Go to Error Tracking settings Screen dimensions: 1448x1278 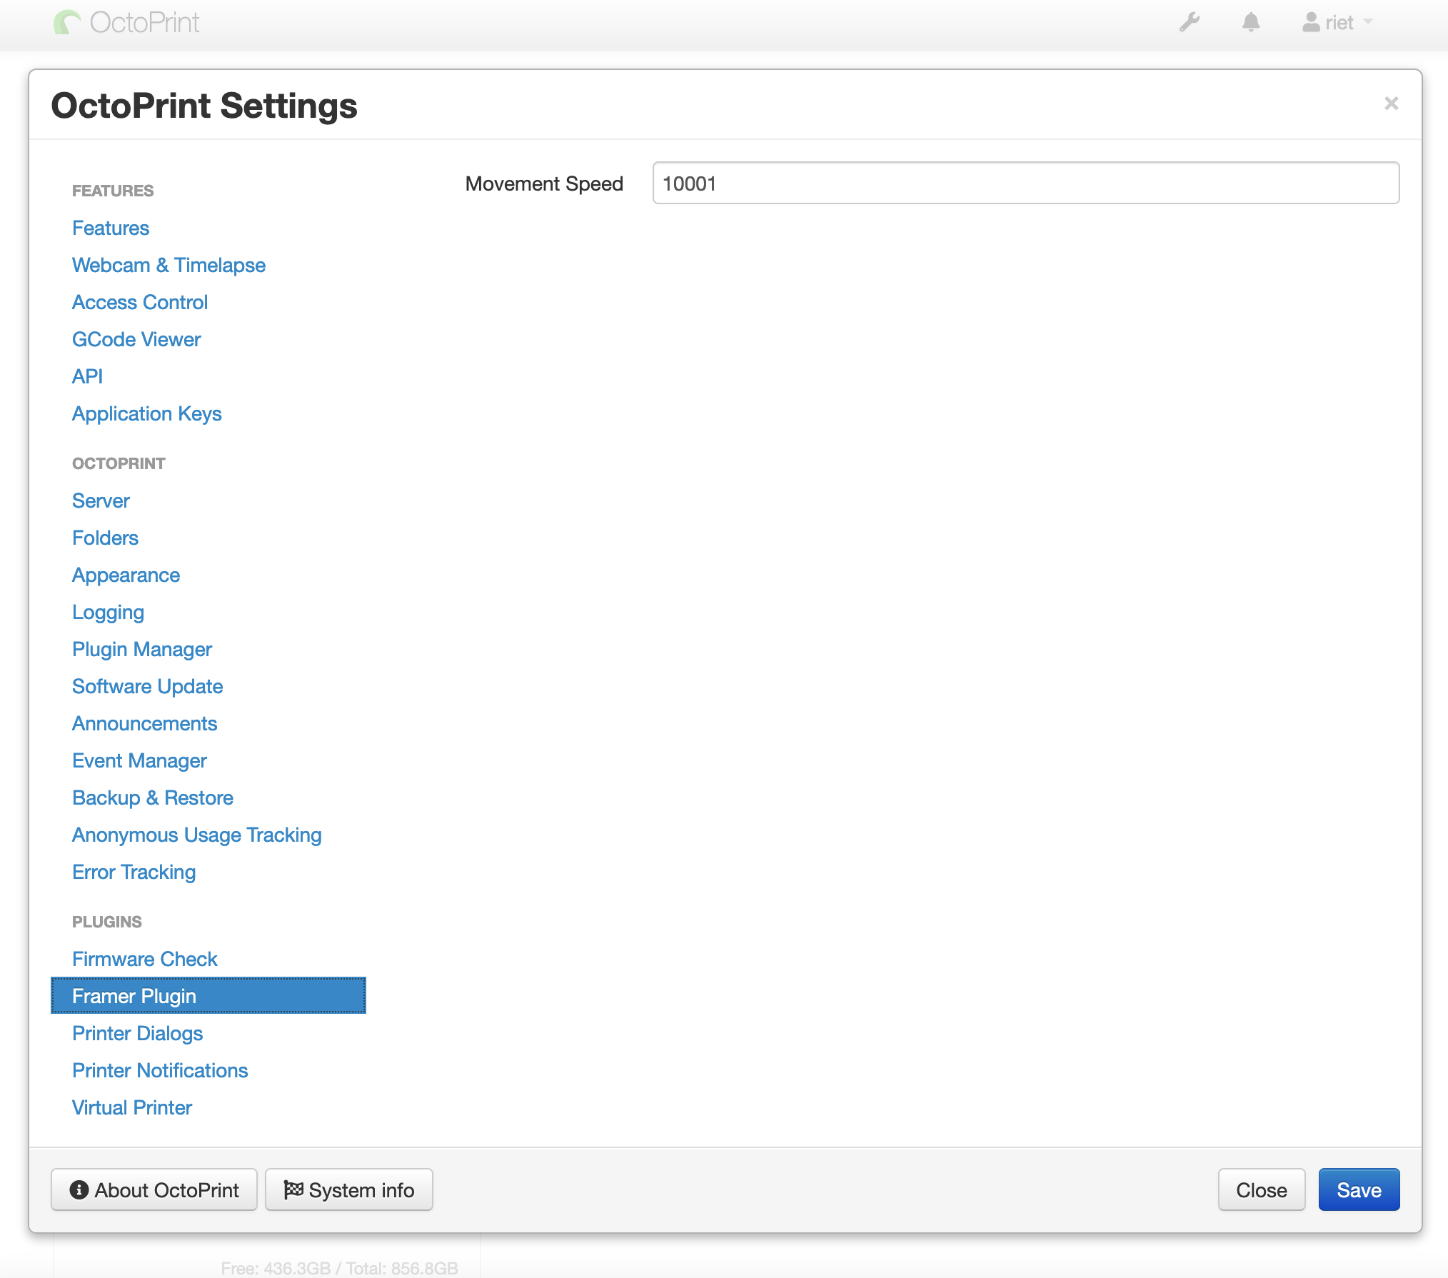click(x=134, y=872)
